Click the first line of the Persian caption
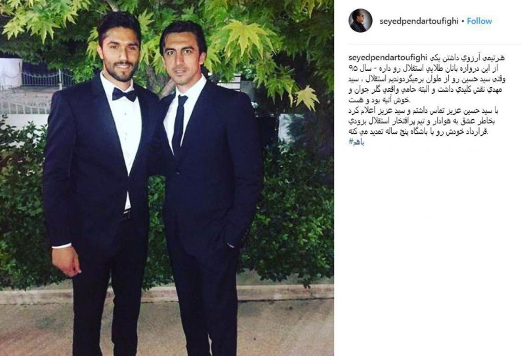This screenshot has width=525, height=356. 466,58
